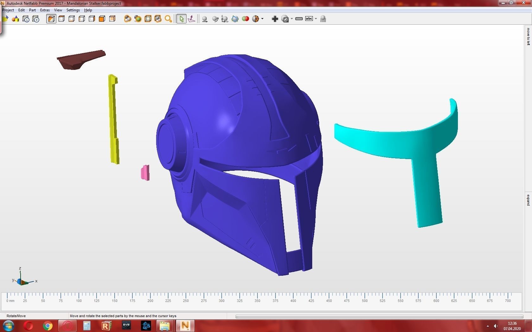
Task: Click the 'Move and rotate the selected parts' hint
Action: tap(123, 316)
